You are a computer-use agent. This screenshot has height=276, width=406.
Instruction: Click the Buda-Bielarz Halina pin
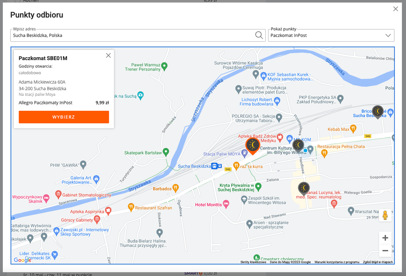pos(159,233)
